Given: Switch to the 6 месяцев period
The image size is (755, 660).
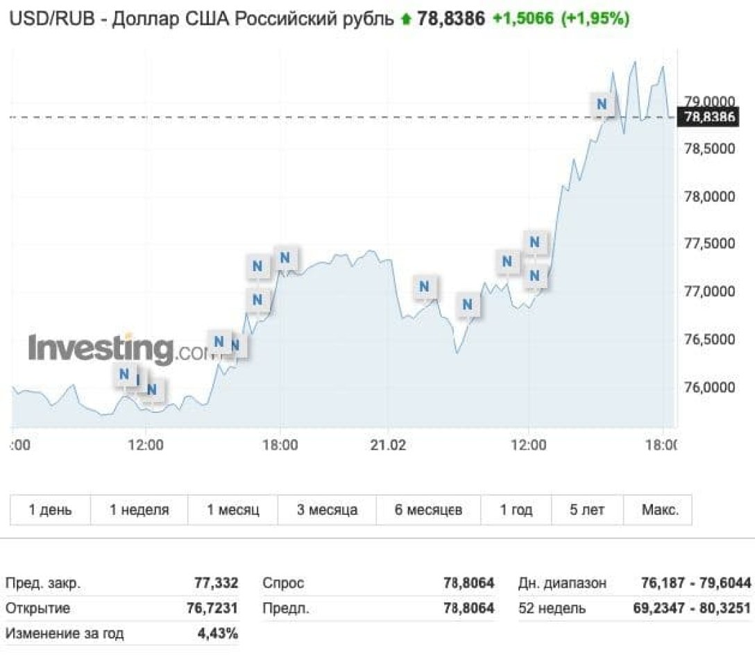Looking at the screenshot, I should pos(428,510).
